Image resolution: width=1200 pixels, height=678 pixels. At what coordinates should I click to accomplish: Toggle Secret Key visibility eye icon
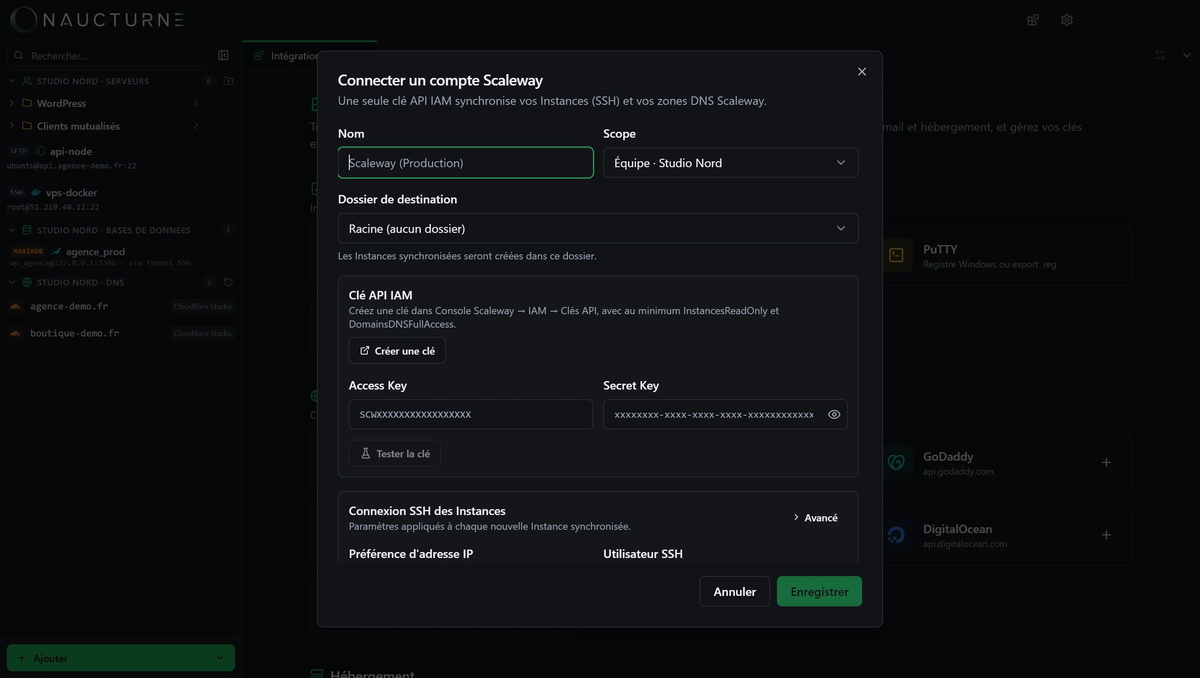coord(834,414)
